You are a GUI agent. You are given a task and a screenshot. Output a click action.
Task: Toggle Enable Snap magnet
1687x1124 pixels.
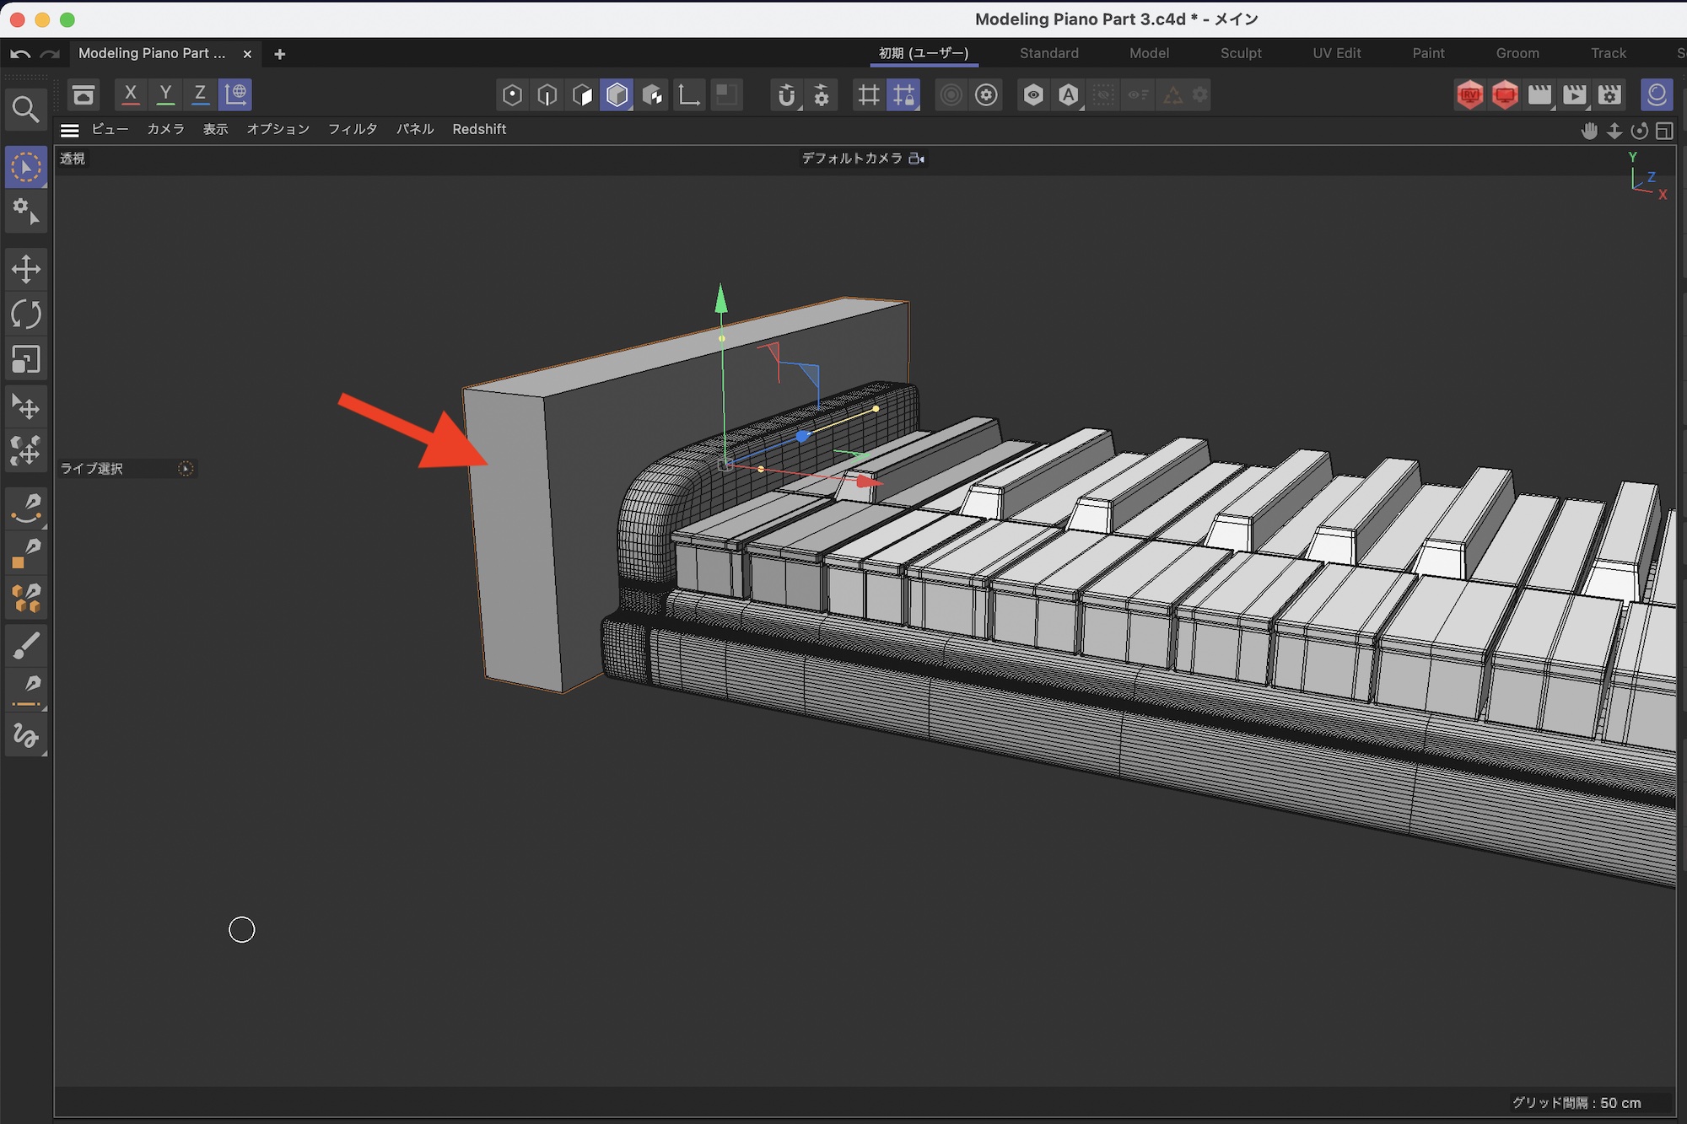click(x=786, y=94)
